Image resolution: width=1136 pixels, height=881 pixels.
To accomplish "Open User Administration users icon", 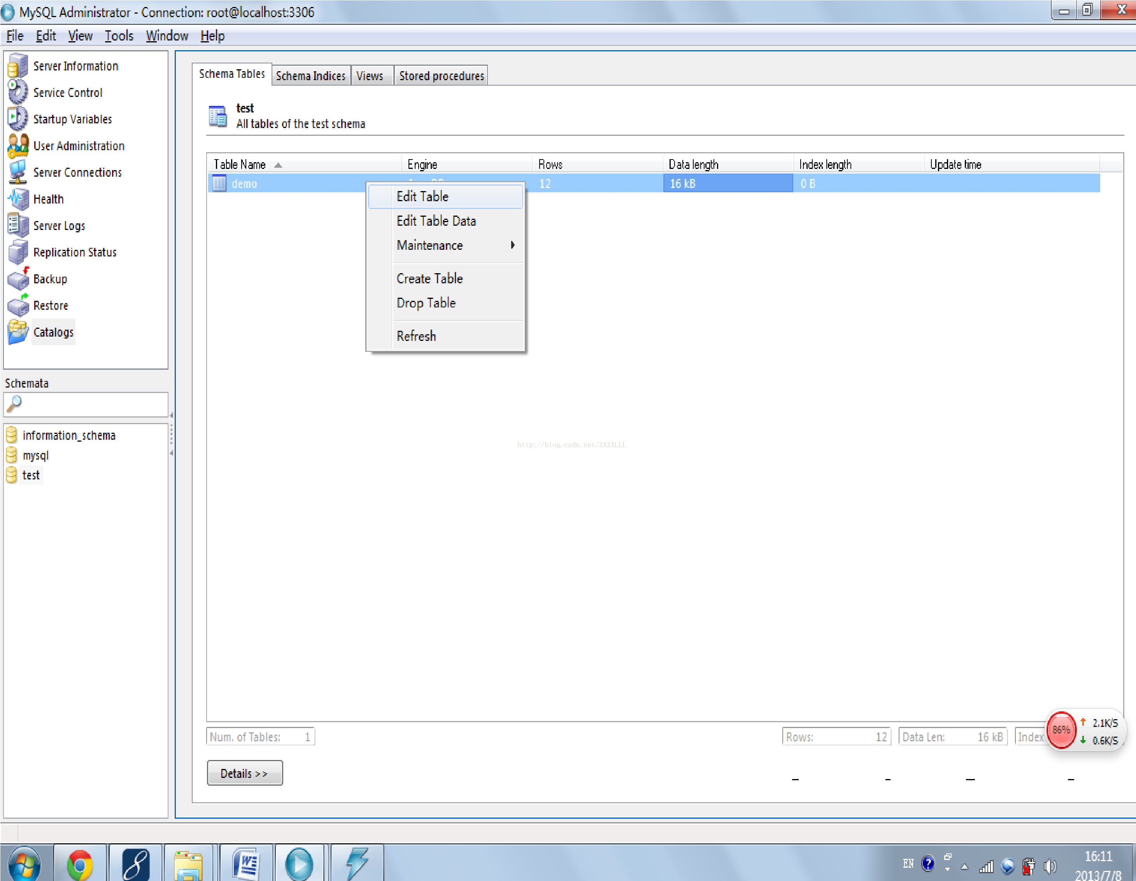I will tap(18, 146).
